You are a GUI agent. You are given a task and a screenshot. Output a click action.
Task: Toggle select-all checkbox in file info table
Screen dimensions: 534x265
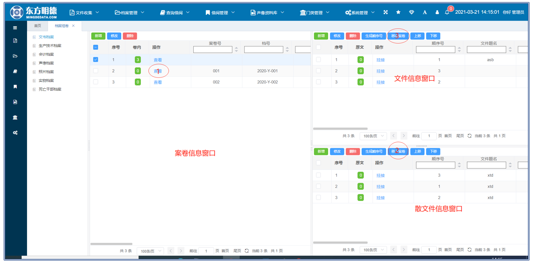click(x=318, y=47)
